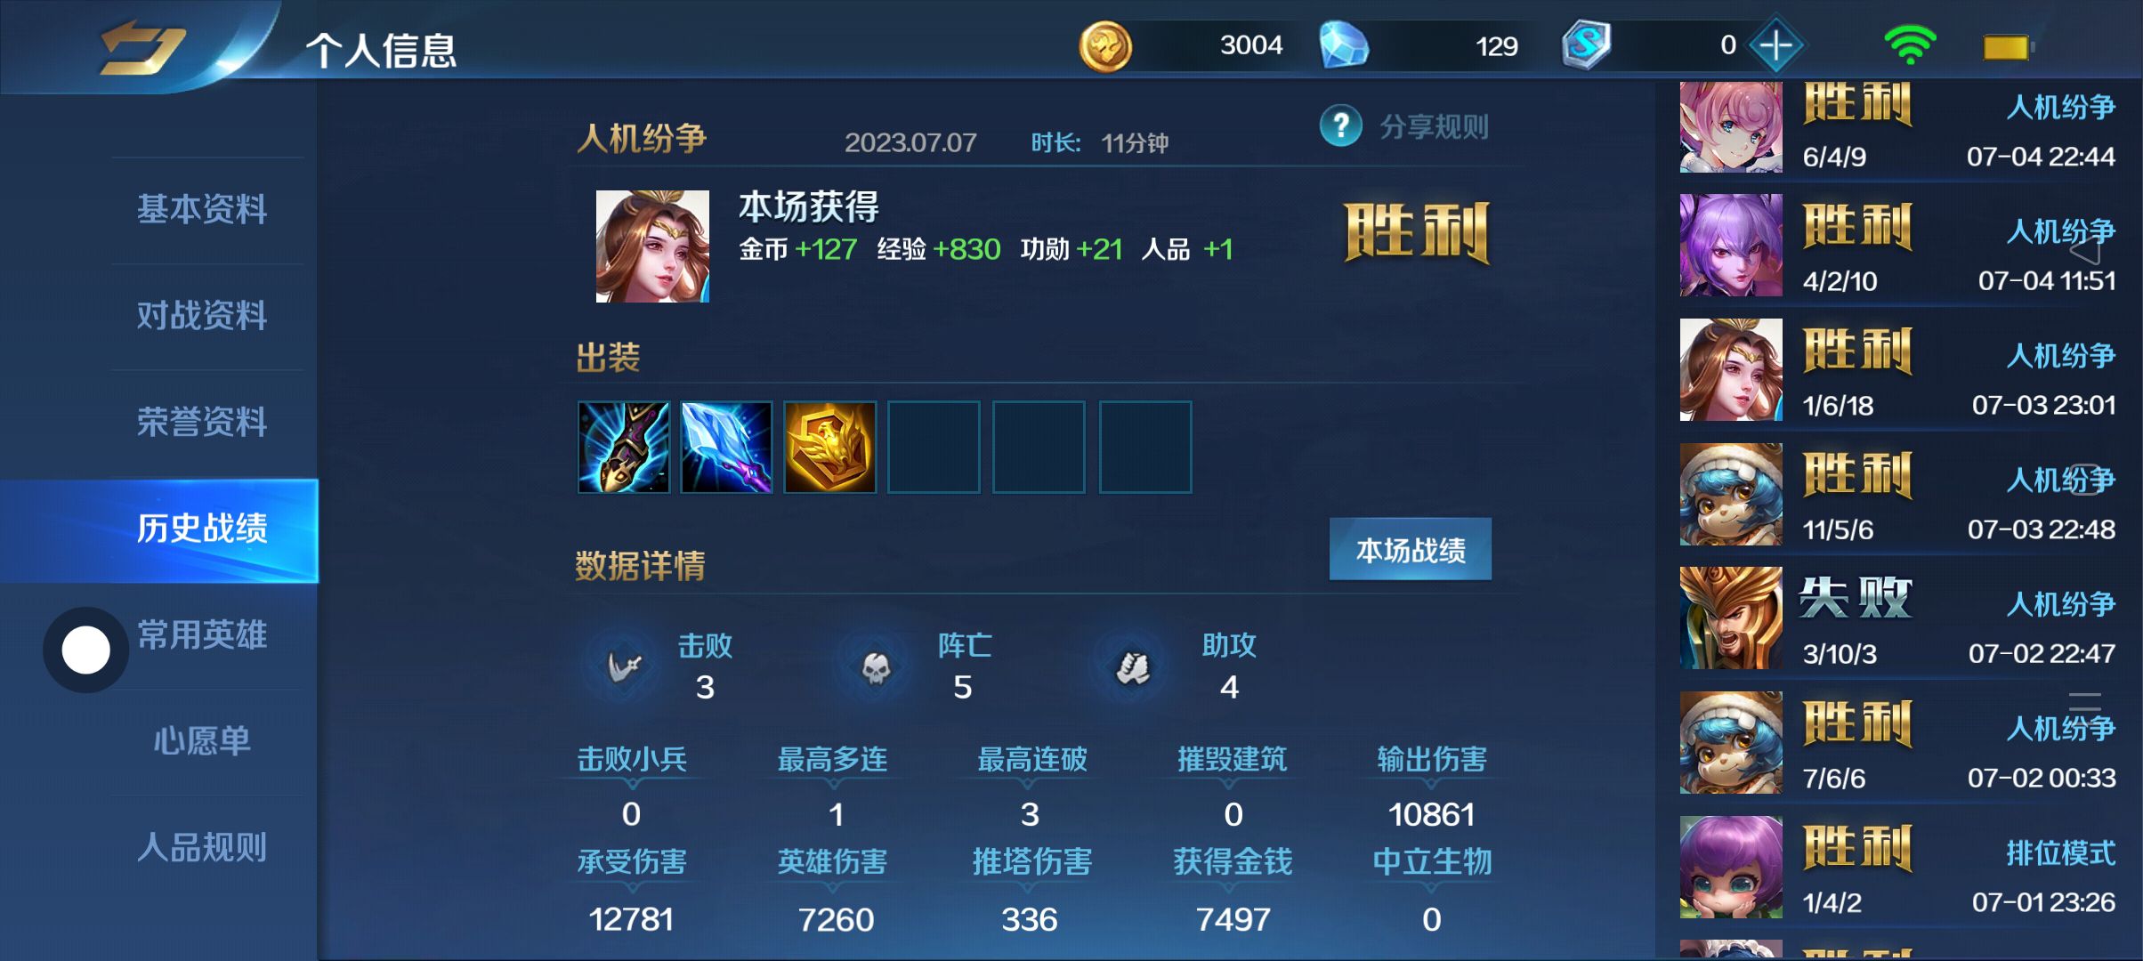The image size is (2143, 961).
Task: Select the golden phoenix emblem equipment icon
Action: [829, 447]
